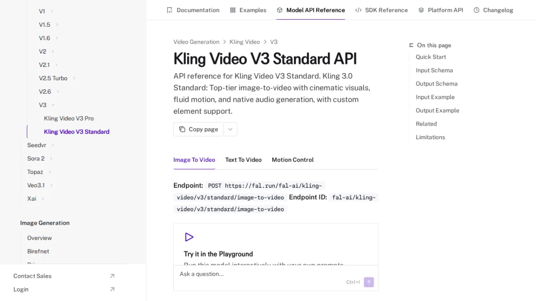536x301 pixels.
Task: Open the Changelog tab
Action: (494, 10)
